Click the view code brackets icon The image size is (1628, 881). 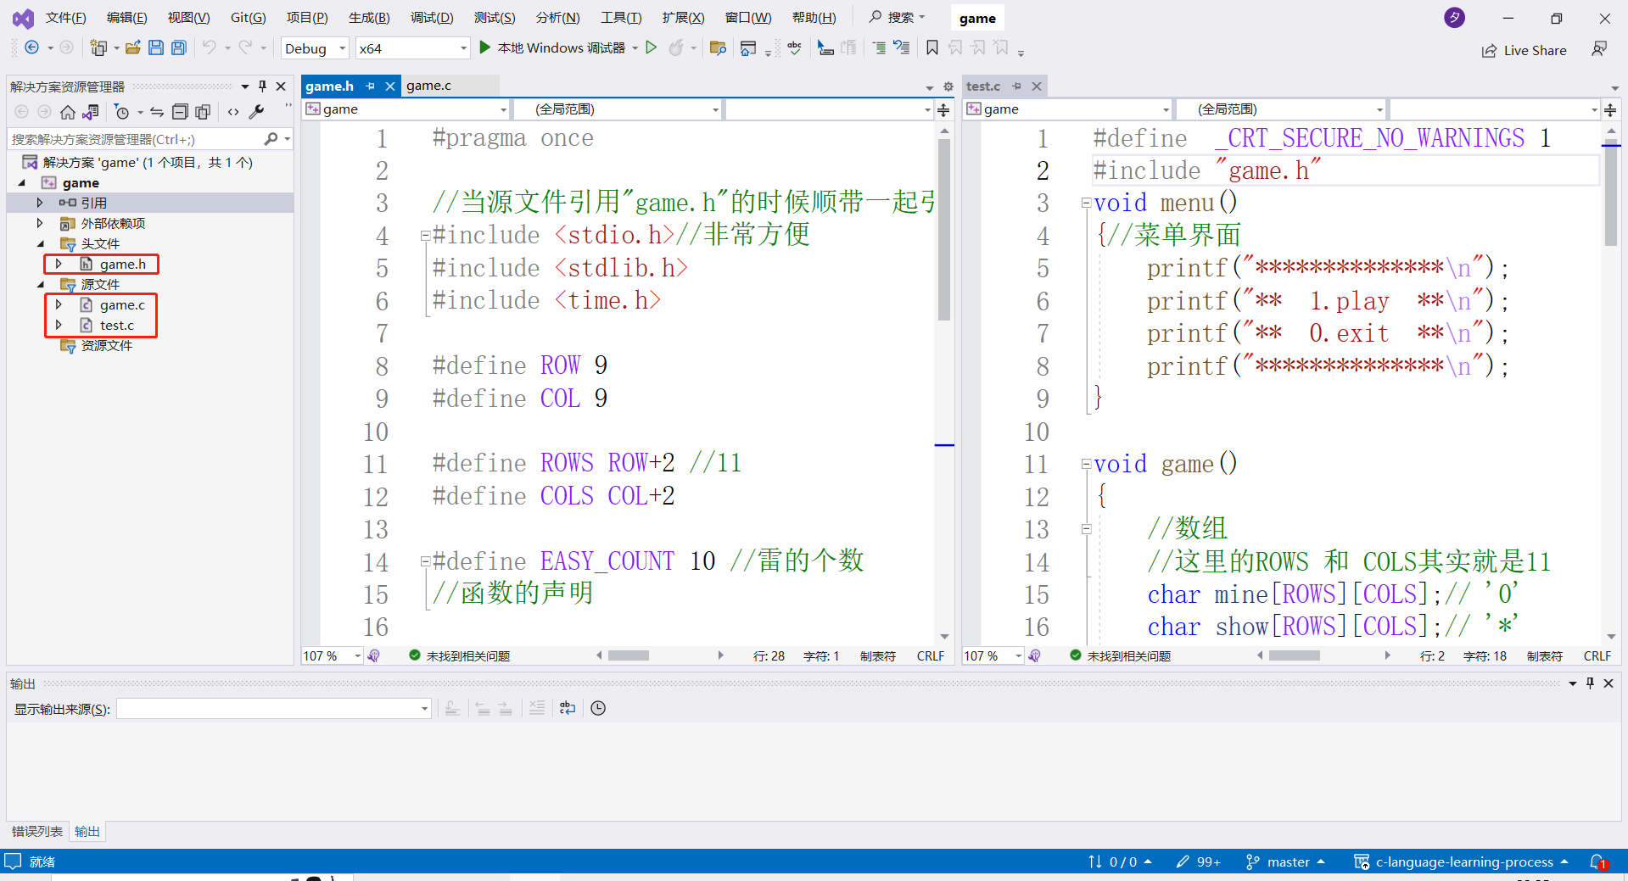coord(233,111)
